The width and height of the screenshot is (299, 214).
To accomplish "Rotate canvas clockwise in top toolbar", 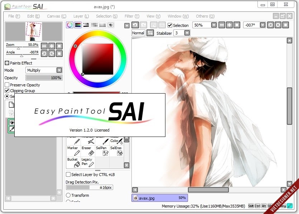I will pyautogui.click(x=278, y=25).
